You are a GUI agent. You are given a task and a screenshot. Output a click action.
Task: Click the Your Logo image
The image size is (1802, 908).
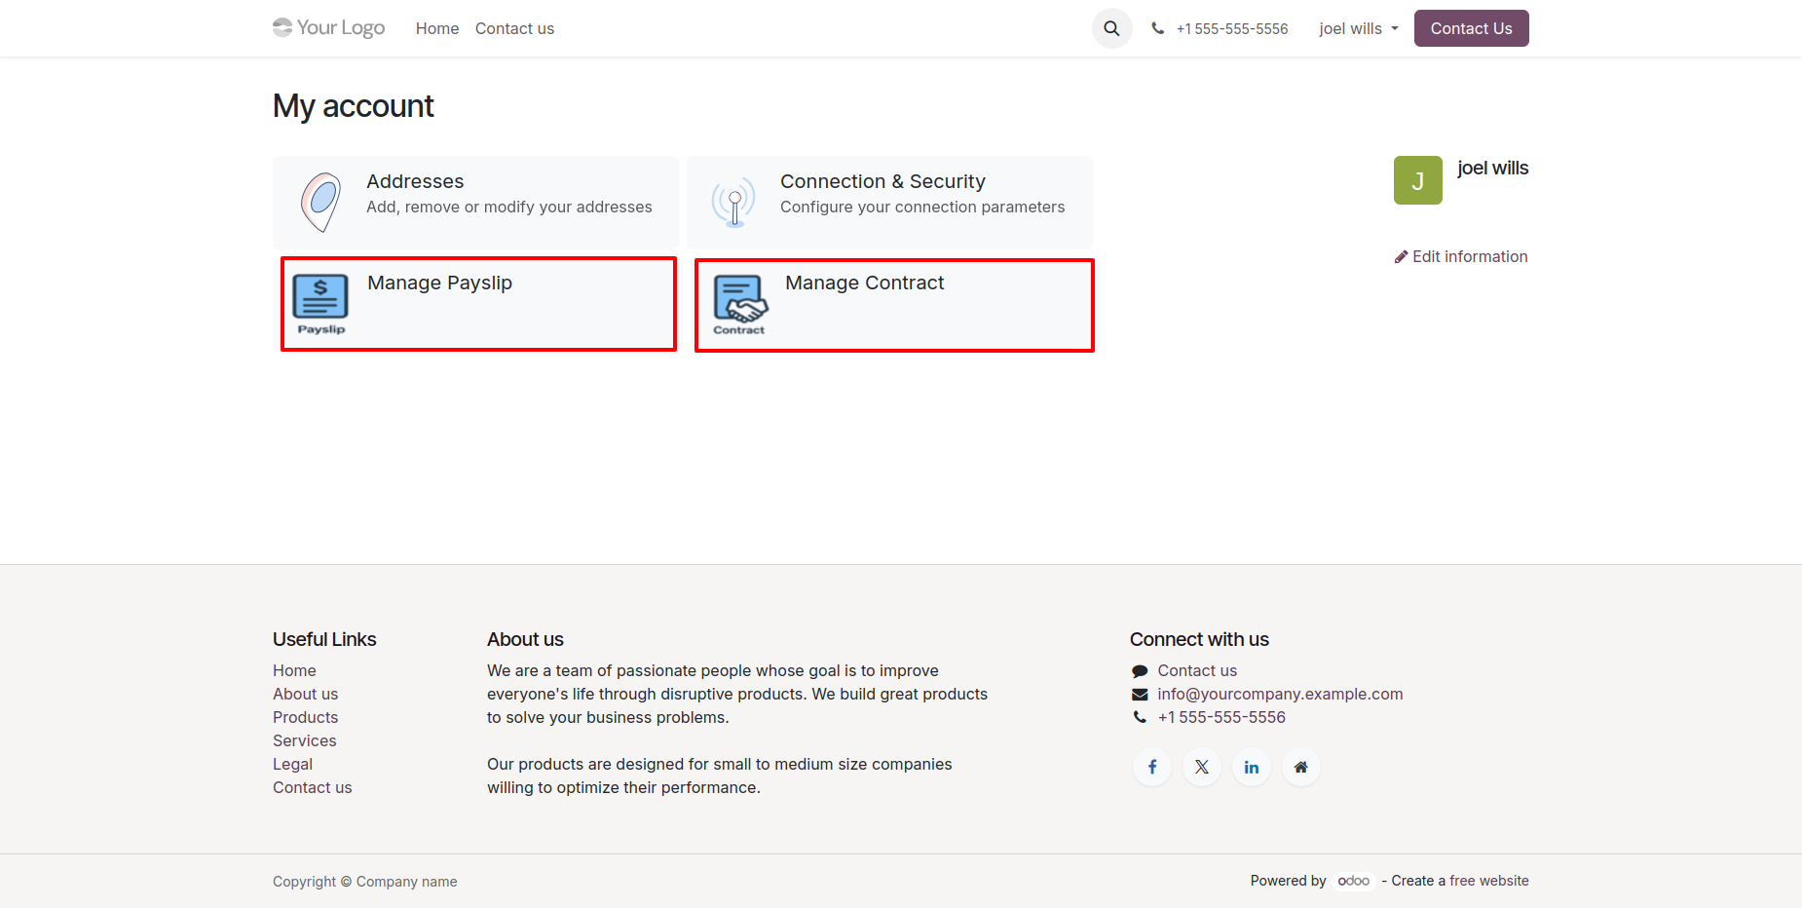(x=329, y=27)
